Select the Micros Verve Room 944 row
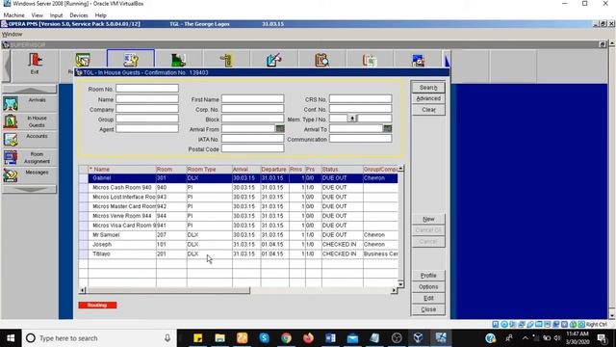Image resolution: width=616 pixels, height=347 pixels. 238,216
